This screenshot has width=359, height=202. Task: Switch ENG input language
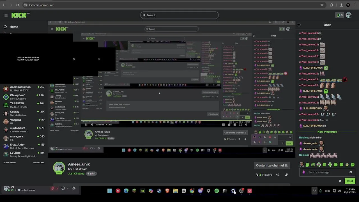328,191
